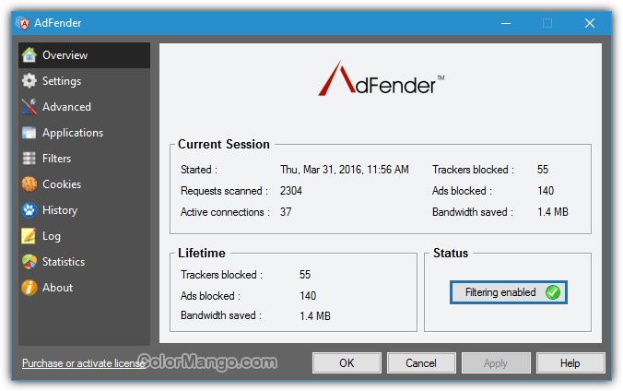This screenshot has width=623, height=391.
Task: Open the Advanced section
Action: (x=84, y=107)
